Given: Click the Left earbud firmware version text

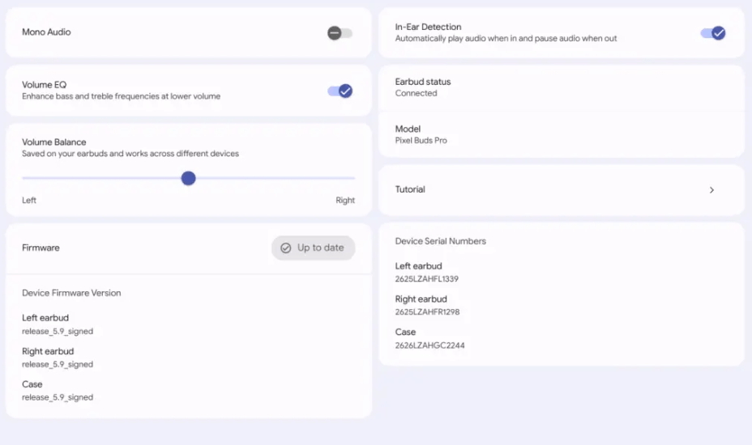Looking at the screenshot, I should pos(58,332).
